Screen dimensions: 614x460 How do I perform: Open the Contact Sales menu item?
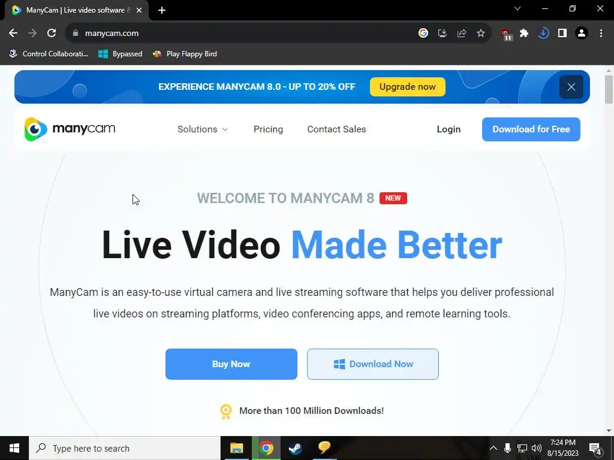point(336,129)
